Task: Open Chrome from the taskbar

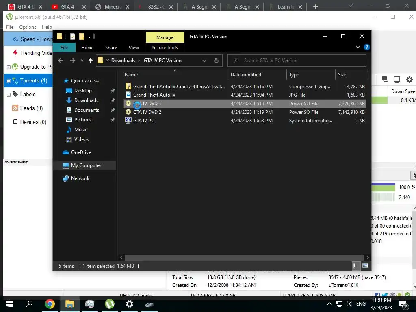Action: [50, 304]
